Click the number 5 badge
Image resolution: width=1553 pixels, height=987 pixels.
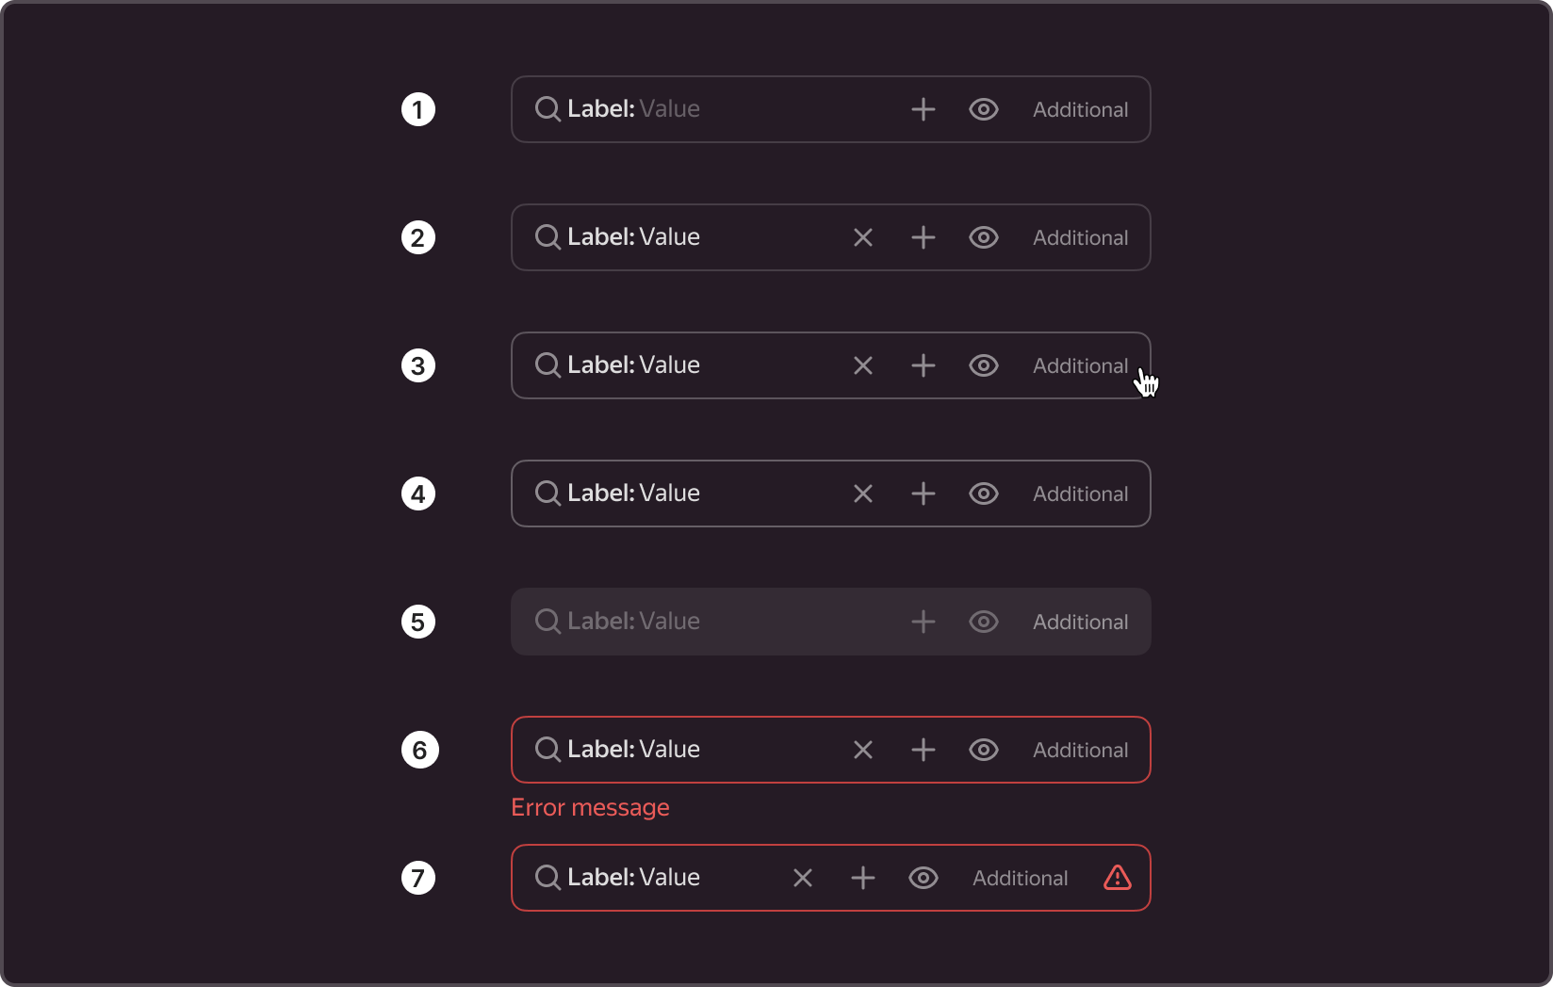click(418, 622)
